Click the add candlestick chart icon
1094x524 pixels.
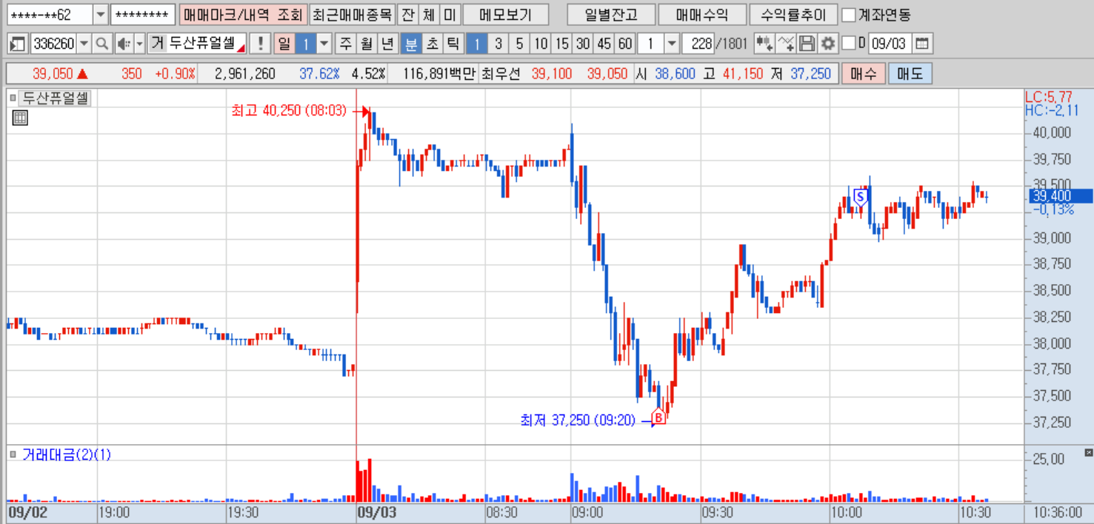point(764,44)
